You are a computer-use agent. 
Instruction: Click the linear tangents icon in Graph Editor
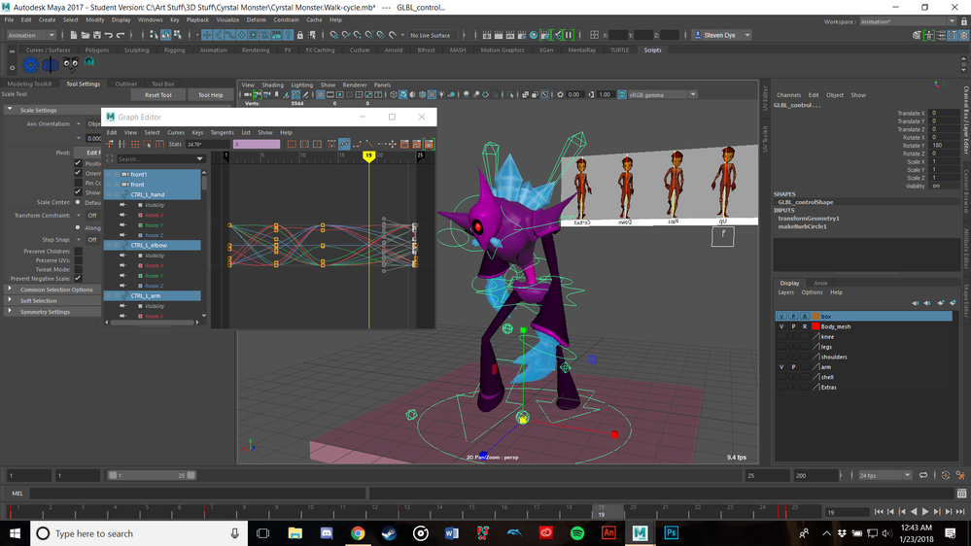(x=369, y=144)
